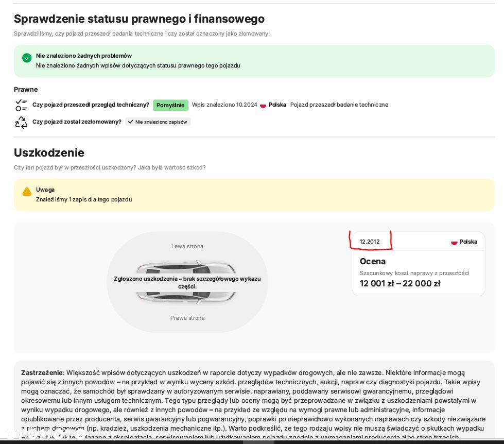
Task: Click the 12.2012 damage record date
Action: click(370, 242)
